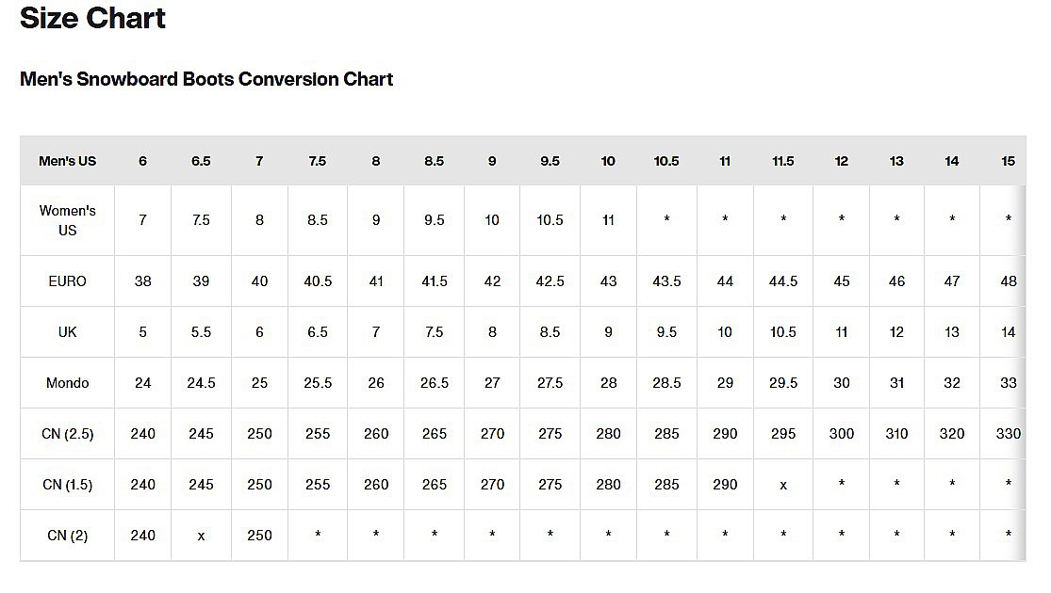Click the 29.5 cell in the Mondo row
The width and height of the screenshot is (1051, 593).
783,383
